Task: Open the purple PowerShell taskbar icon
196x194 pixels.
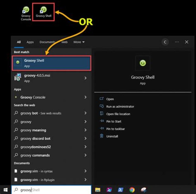Action: (x=109, y=190)
